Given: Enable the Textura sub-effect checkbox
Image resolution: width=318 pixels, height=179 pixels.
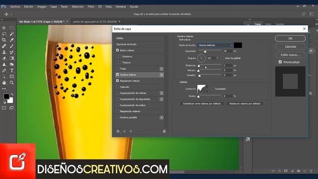Looking at the screenshot, I should (120, 62).
